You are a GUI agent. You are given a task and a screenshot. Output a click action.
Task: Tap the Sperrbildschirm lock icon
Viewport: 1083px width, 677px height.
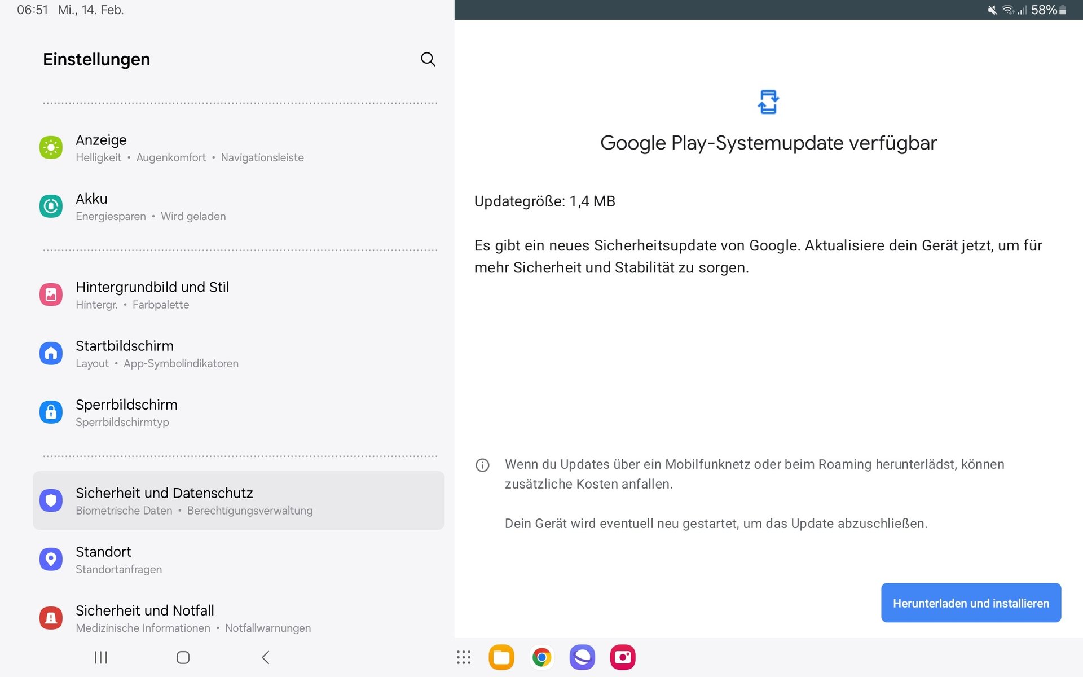[x=51, y=412]
